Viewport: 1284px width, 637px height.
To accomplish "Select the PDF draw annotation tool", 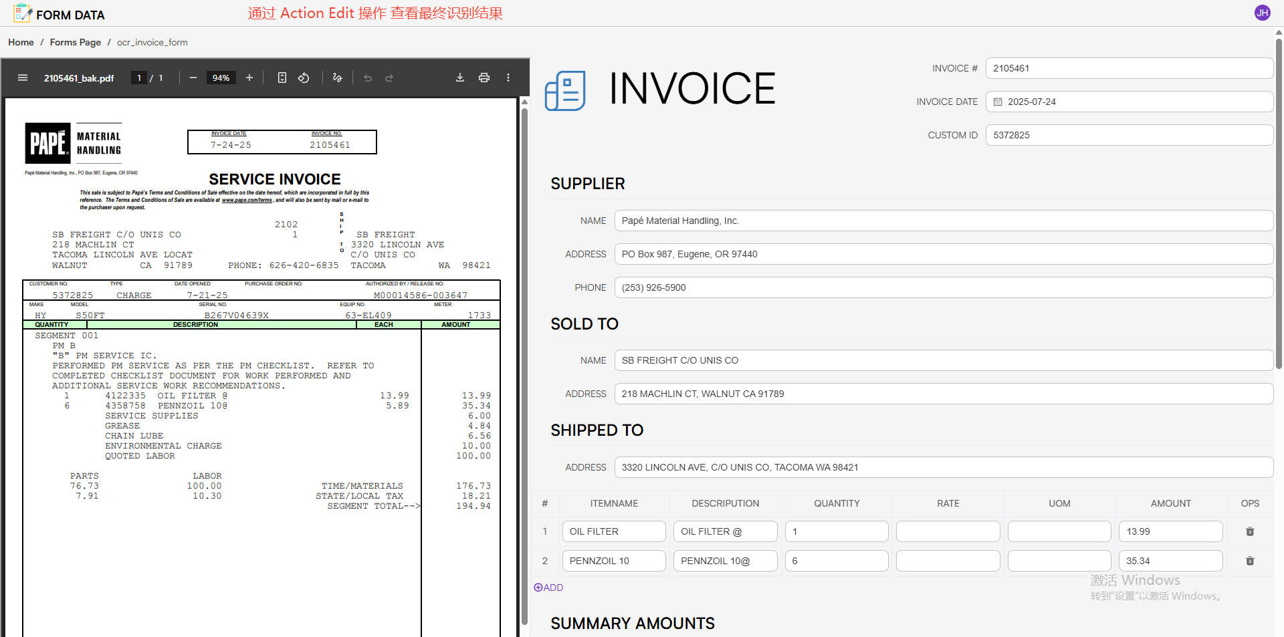I will 337,78.
